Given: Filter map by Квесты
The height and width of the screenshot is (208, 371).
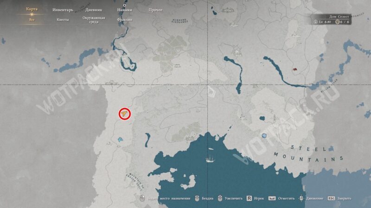Looking at the screenshot, I should [x=63, y=20].
